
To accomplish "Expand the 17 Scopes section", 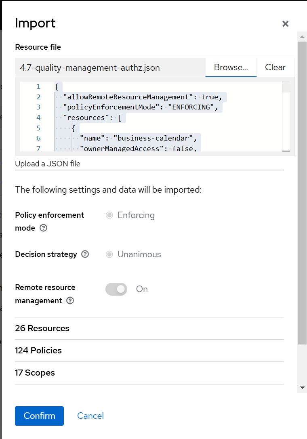I will 35,373.
